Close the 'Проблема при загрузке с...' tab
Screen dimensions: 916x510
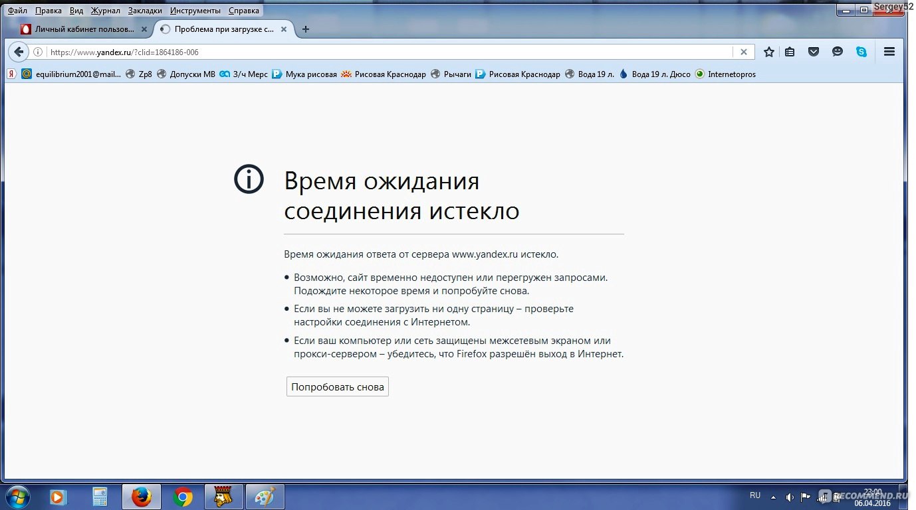tap(284, 29)
